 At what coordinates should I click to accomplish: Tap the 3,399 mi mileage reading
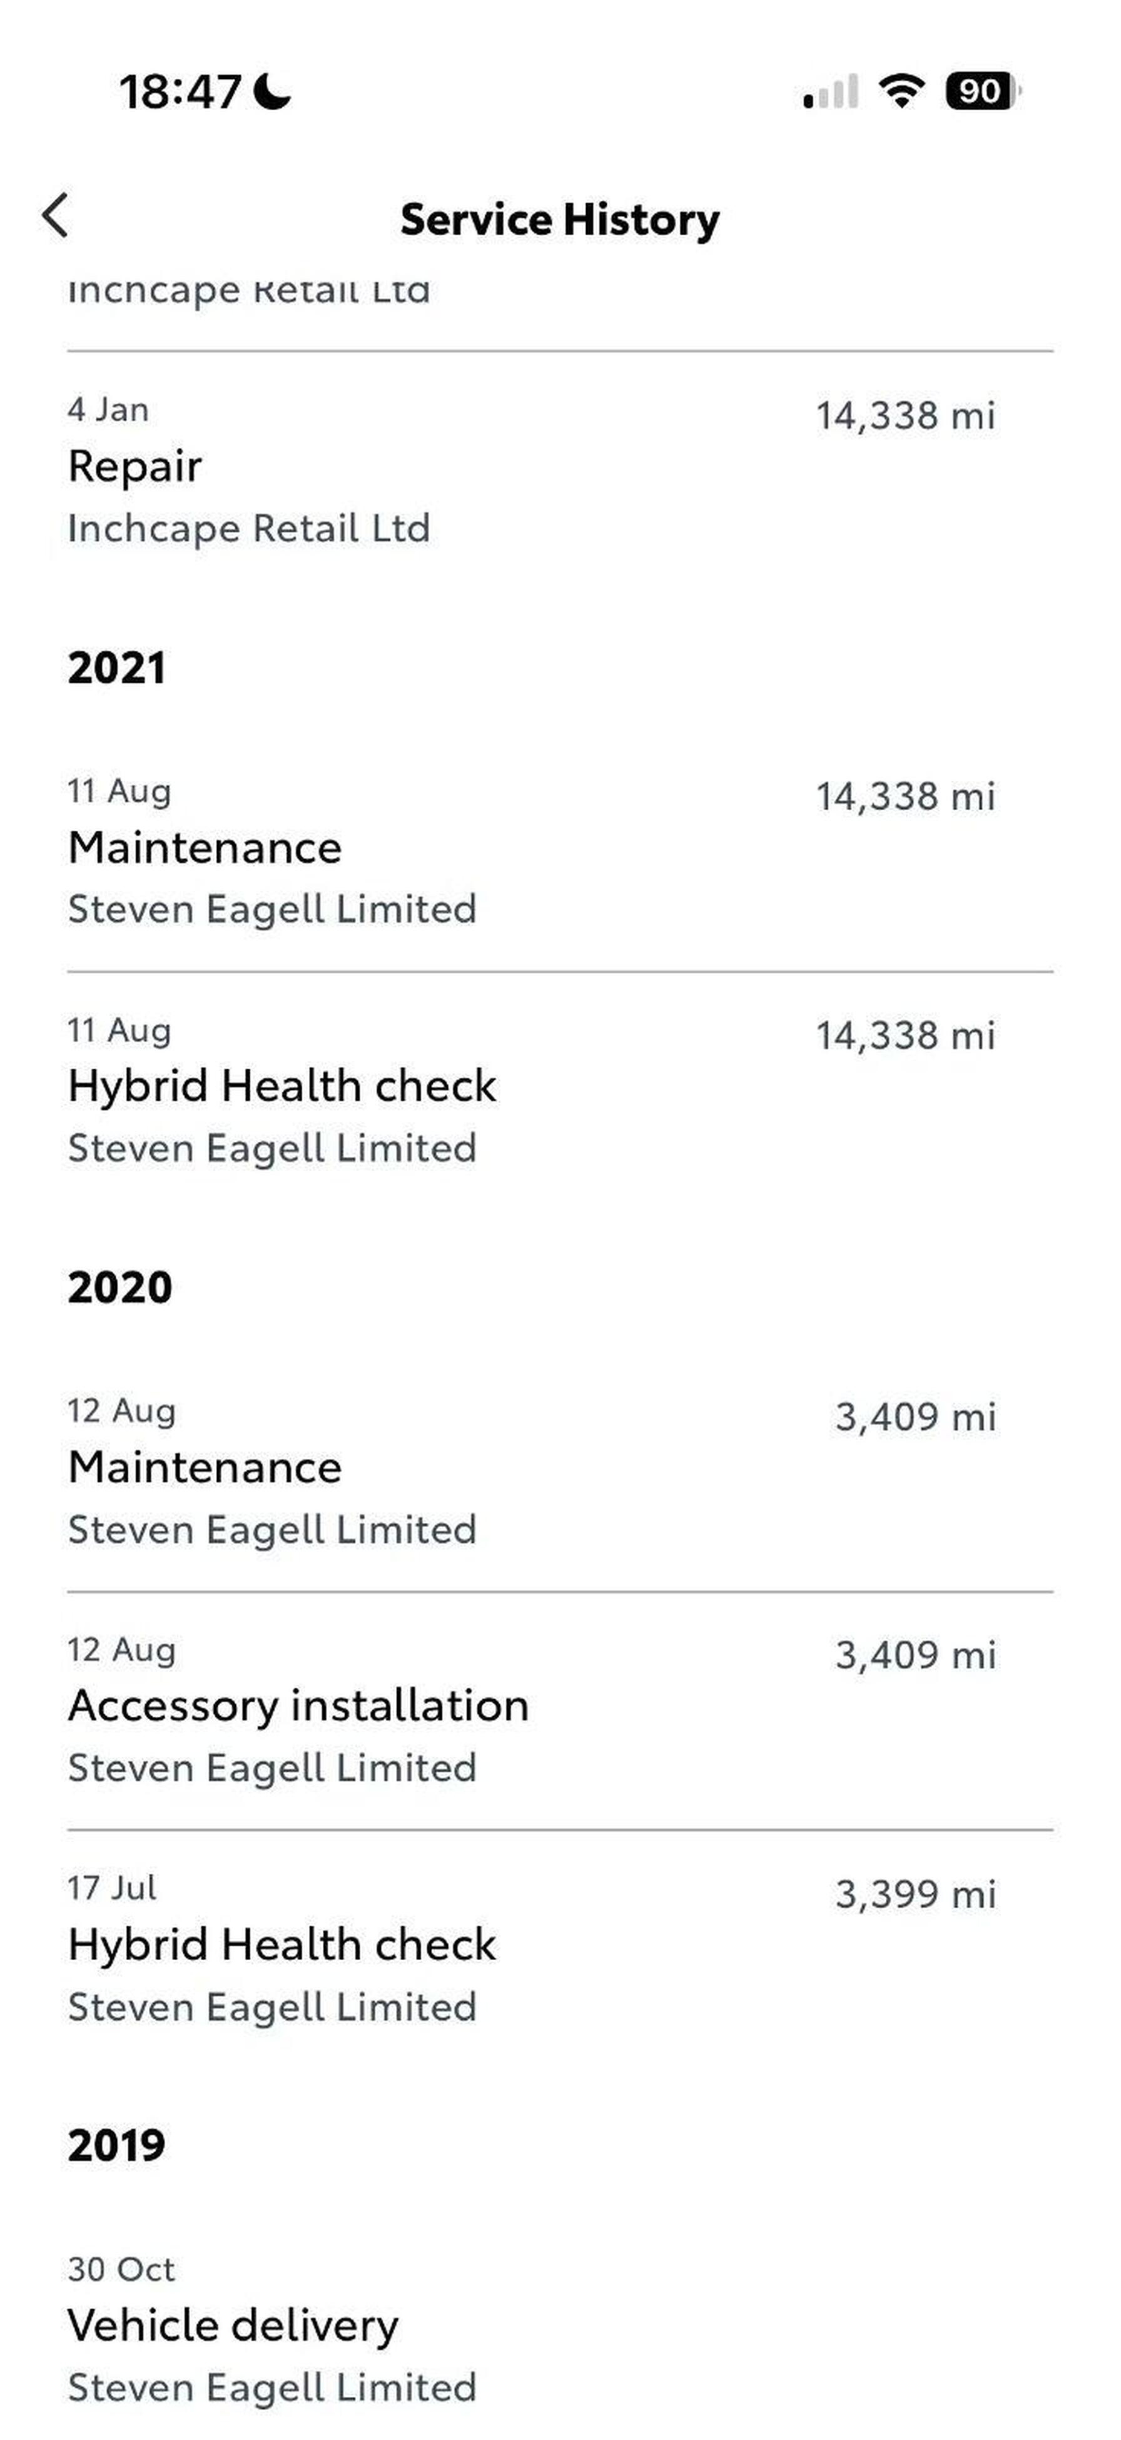[915, 1894]
